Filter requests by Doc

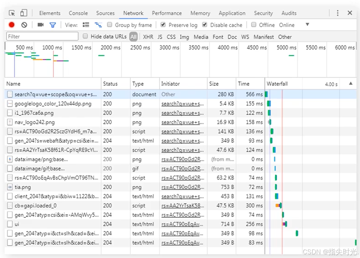[232, 37]
